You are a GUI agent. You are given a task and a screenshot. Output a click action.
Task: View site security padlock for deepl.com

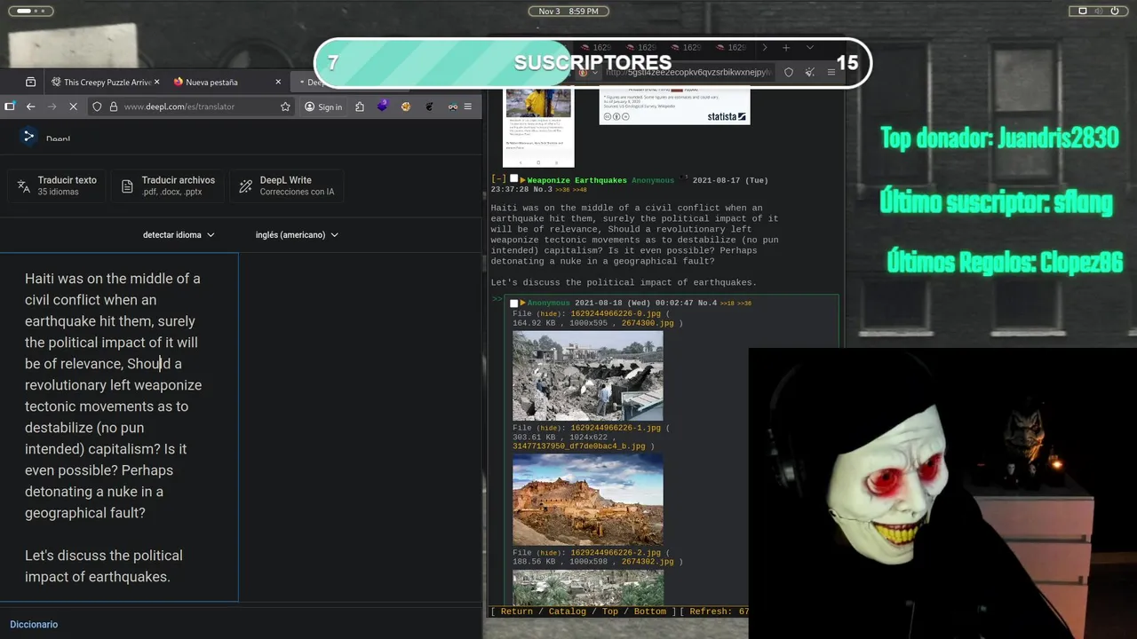pyautogui.click(x=113, y=106)
